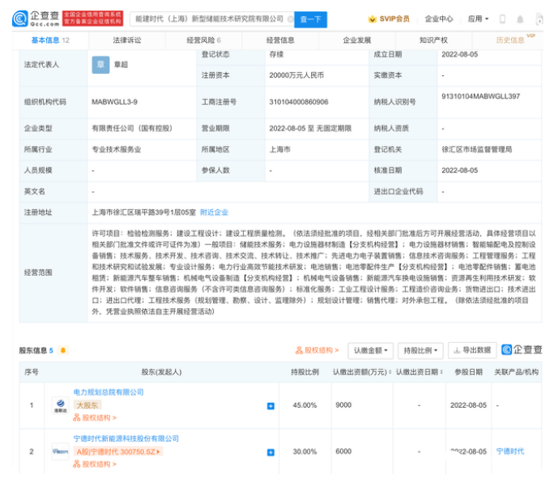The image size is (554, 488).
Task: Click 导出数据 export button
Action: click(x=472, y=350)
